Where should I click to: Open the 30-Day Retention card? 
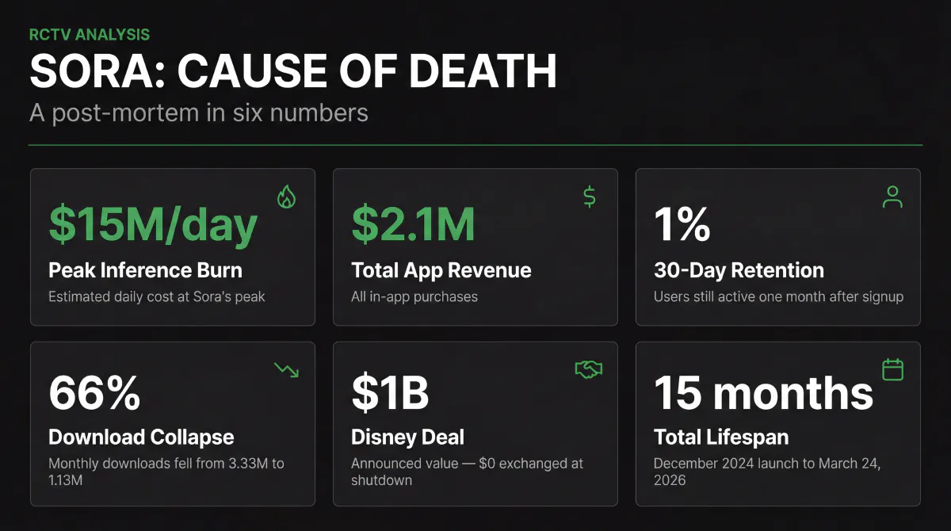pyautogui.click(x=777, y=246)
